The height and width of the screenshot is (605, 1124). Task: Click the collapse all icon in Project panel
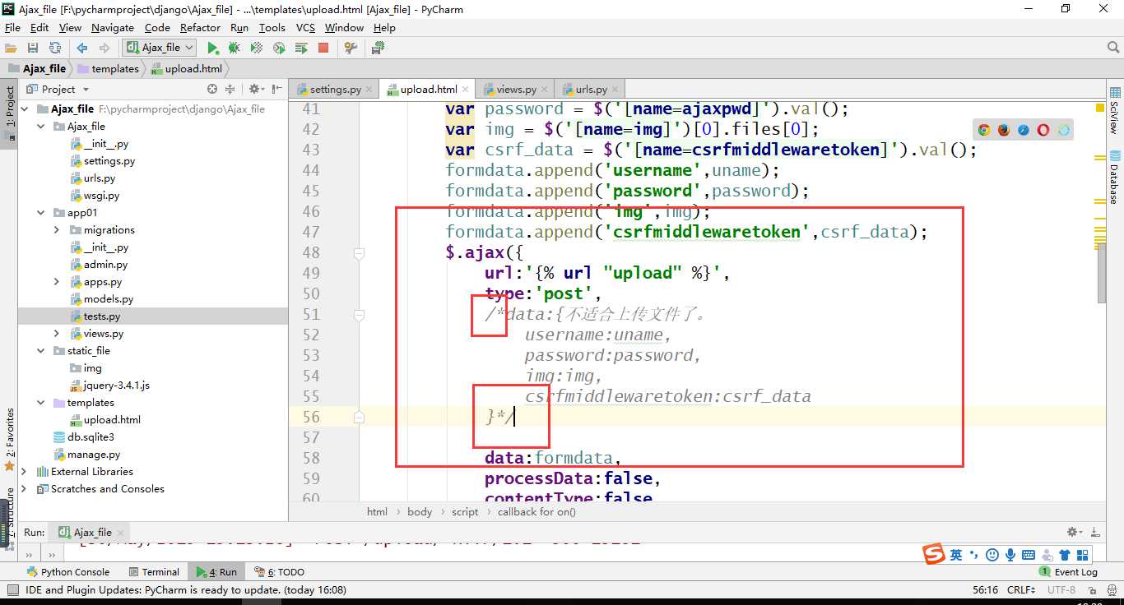(x=230, y=89)
